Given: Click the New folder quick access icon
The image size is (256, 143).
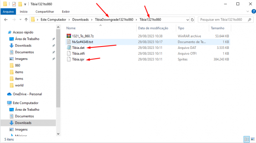Looking at the screenshot, I should [20, 4].
